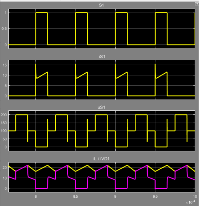
Task: Click the 200 y-axis label on uS1
Action: (x=4, y=115)
